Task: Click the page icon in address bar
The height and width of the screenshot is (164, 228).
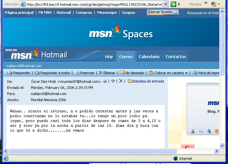Action: pos(23,4)
